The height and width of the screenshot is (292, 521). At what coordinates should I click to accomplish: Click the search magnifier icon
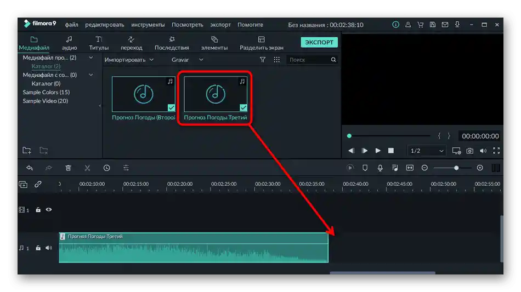point(333,60)
